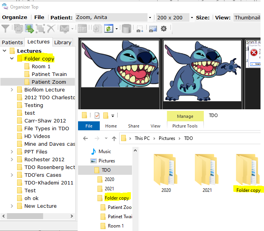Click the Explorer back arrow button

(85, 138)
